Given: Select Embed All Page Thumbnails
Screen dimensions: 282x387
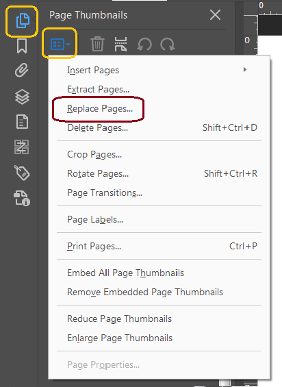Looking at the screenshot, I should pos(159,273).
